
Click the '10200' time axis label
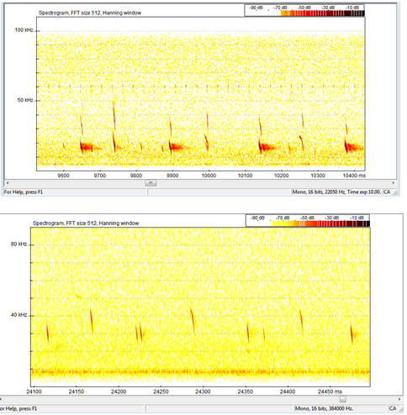click(x=282, y=176)
